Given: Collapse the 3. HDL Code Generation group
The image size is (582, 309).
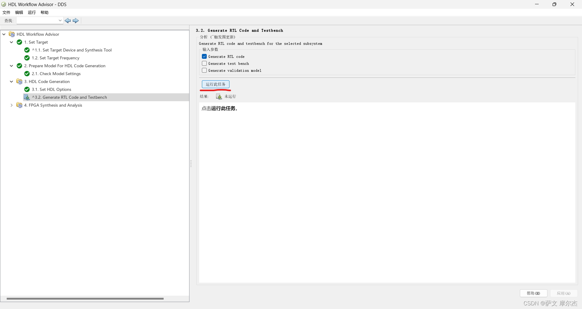Looking at the screenshot, I should (x=12, y=81).
